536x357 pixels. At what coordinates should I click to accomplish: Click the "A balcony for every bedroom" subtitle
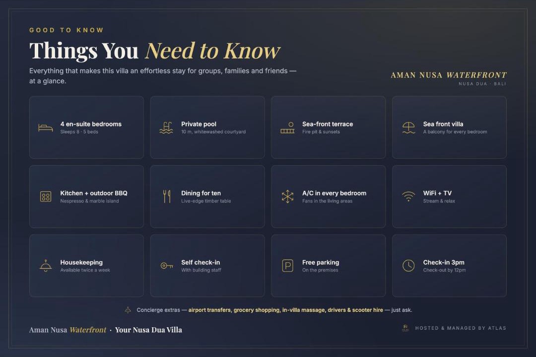click(x=455, y=132)
